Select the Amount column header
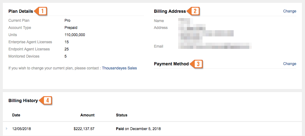 (x=87, y=115)
